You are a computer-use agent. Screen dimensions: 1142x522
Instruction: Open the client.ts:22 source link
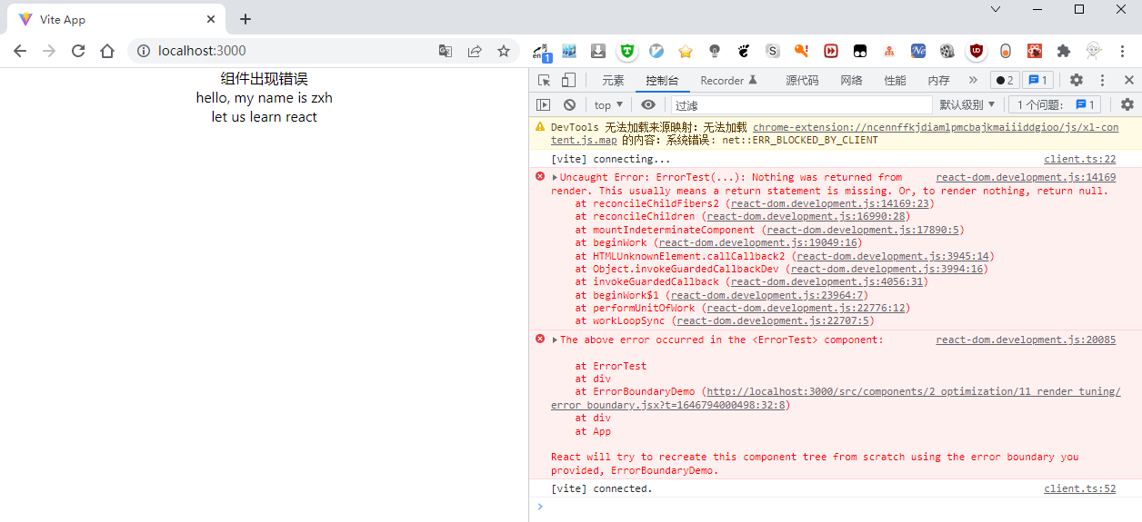coord(1079,160)
